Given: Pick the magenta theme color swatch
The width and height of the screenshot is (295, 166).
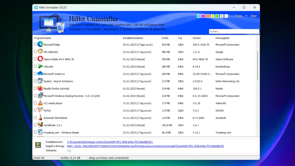Looking at the screenshot, I should tap(203, 16).
